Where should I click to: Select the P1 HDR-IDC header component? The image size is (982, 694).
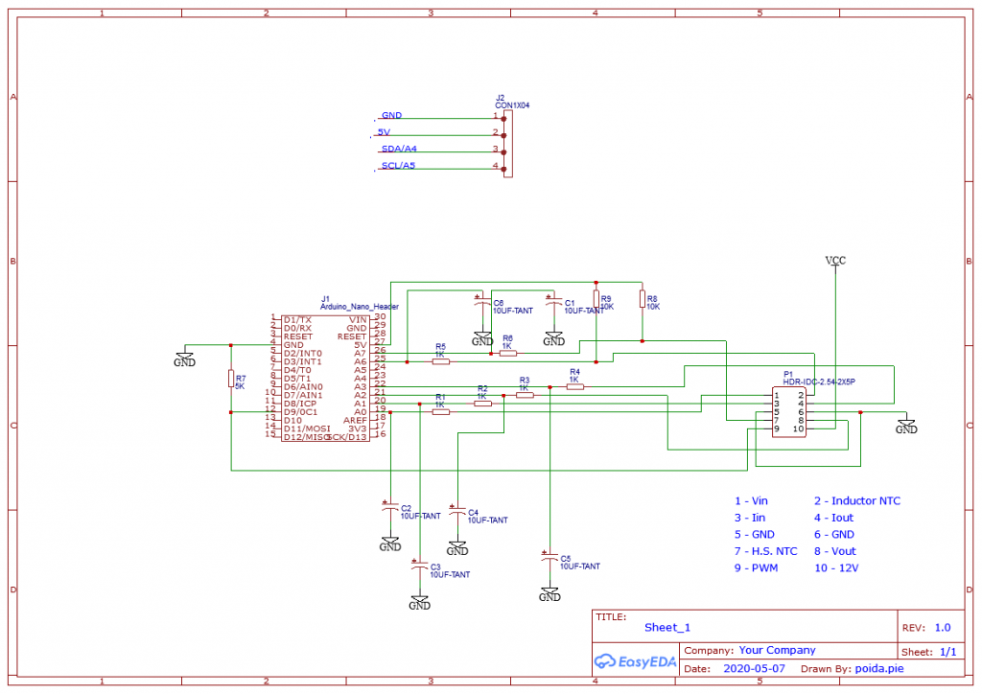click(790, 412)
